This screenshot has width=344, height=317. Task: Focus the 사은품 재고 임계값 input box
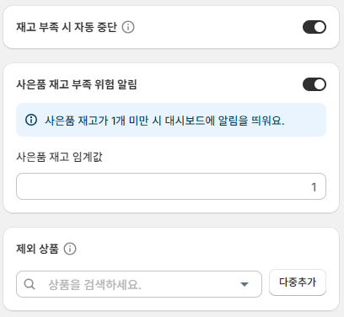coord(171,186)
